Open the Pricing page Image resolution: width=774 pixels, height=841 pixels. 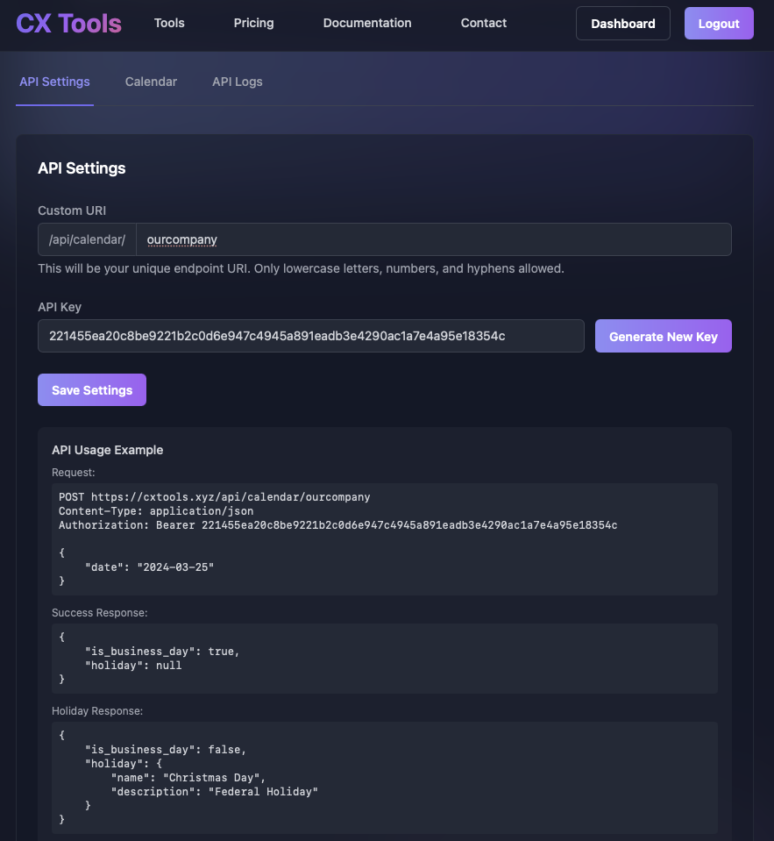tap(253, 24)
